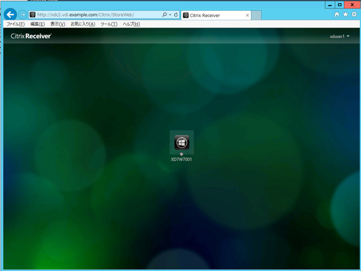Click the Citrix Receiver logo
Viewport: 361px width, 271px height.
(x=31, y=36)
